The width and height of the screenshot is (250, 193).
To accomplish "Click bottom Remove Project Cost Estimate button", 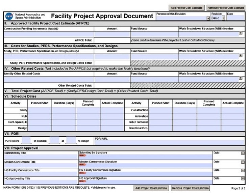I will [190, 188].
